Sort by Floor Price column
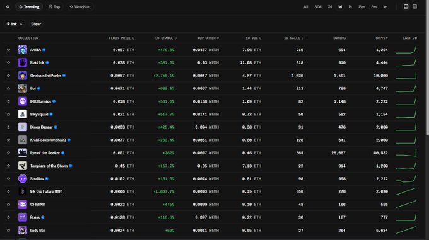429x240 pixels. click(x=122, y=38)
